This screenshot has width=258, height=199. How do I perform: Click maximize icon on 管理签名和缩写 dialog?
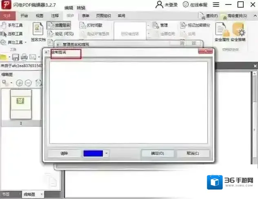(x=182, y=43)
